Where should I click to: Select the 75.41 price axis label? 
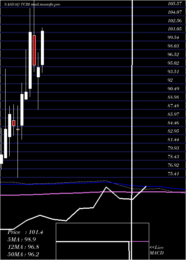[x=173, y=174]
